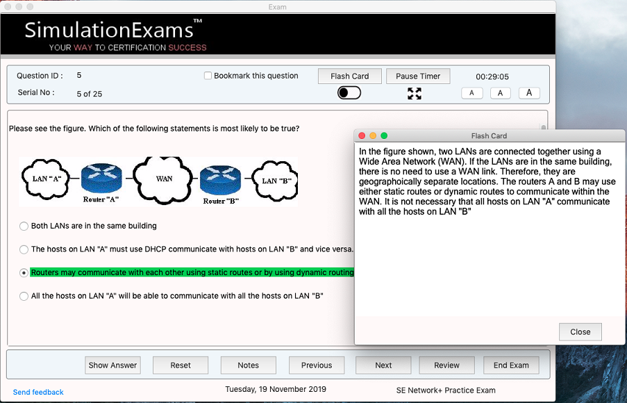Click the Router "A" icon in the diagram
Viewport: 627px width, 403px height.
[x=101, y=177]
